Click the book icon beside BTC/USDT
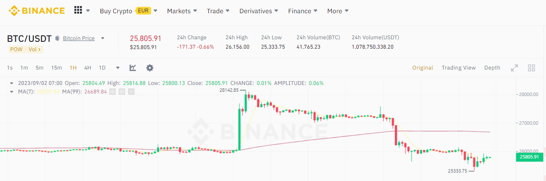 tap(57, 38)
